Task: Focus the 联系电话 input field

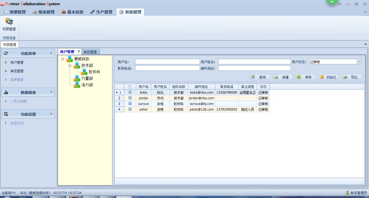Action: point(167,68)
